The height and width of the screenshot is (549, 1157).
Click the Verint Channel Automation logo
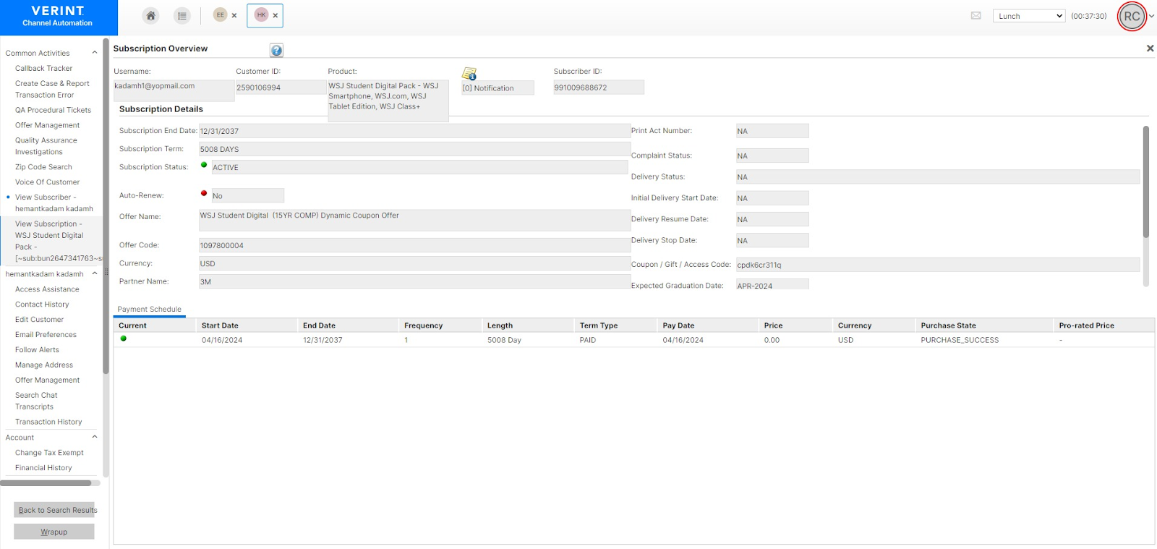coord(58,17)
